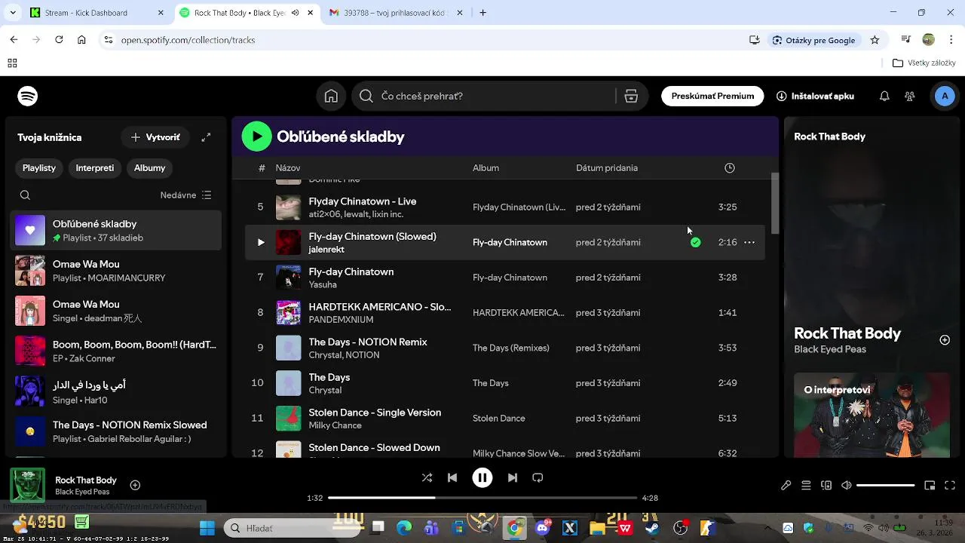Skip to next track
The image size is (965, 543).
pos(513,477)
